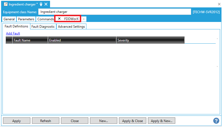
Task: Click the Ingredient charger tab document icon
Action: click(x=5, y=4)
